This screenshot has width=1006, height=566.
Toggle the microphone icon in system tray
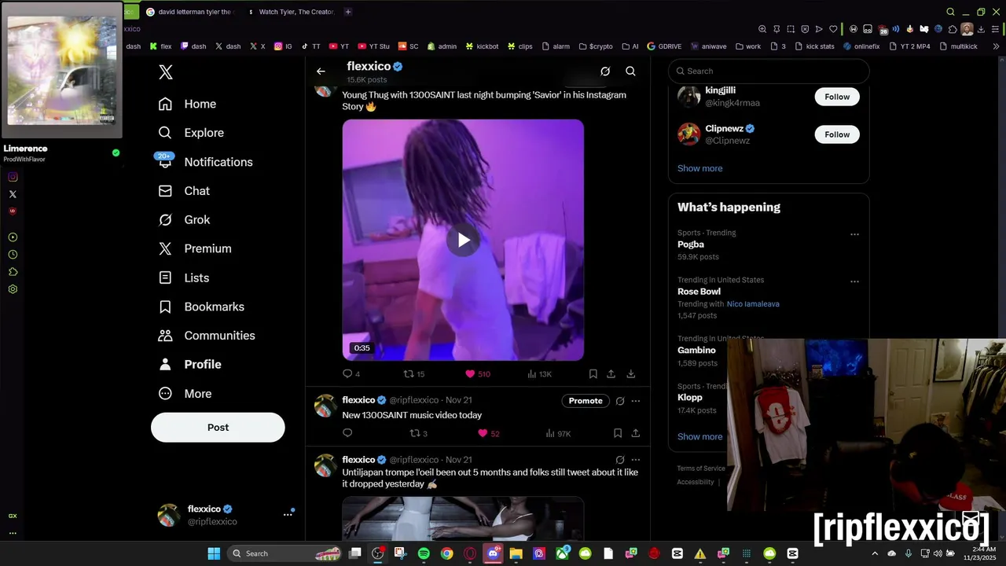909,553
